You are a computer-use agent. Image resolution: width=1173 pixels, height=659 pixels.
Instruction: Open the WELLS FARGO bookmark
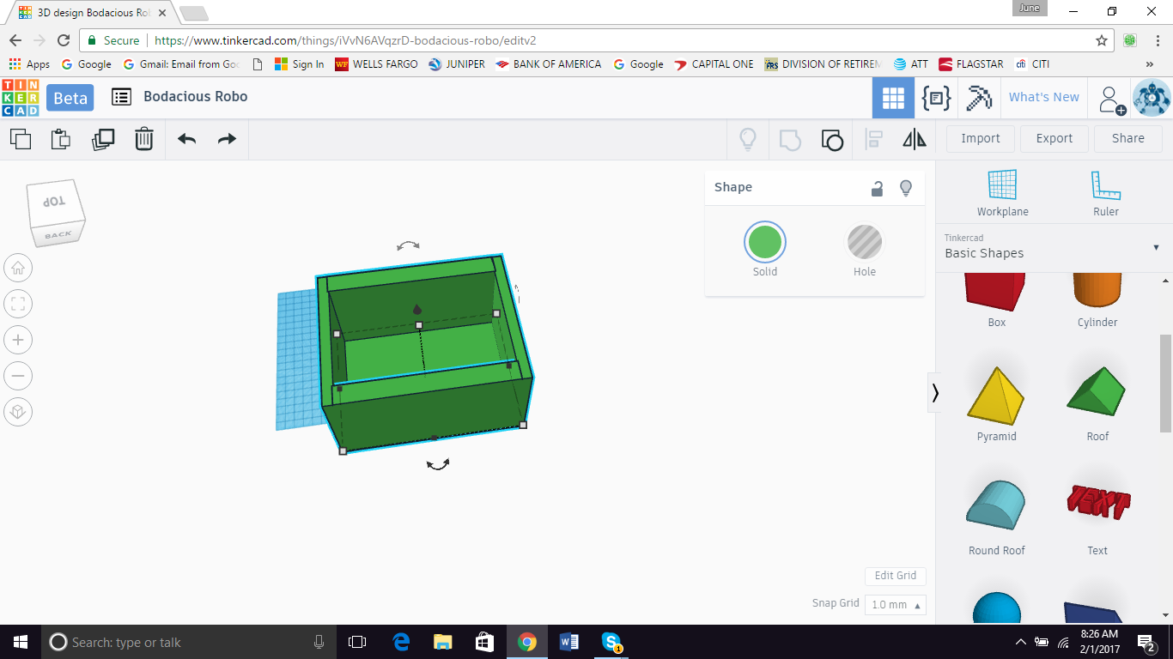coord(376,64)
